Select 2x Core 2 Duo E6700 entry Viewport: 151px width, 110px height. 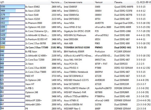(35, 44)
